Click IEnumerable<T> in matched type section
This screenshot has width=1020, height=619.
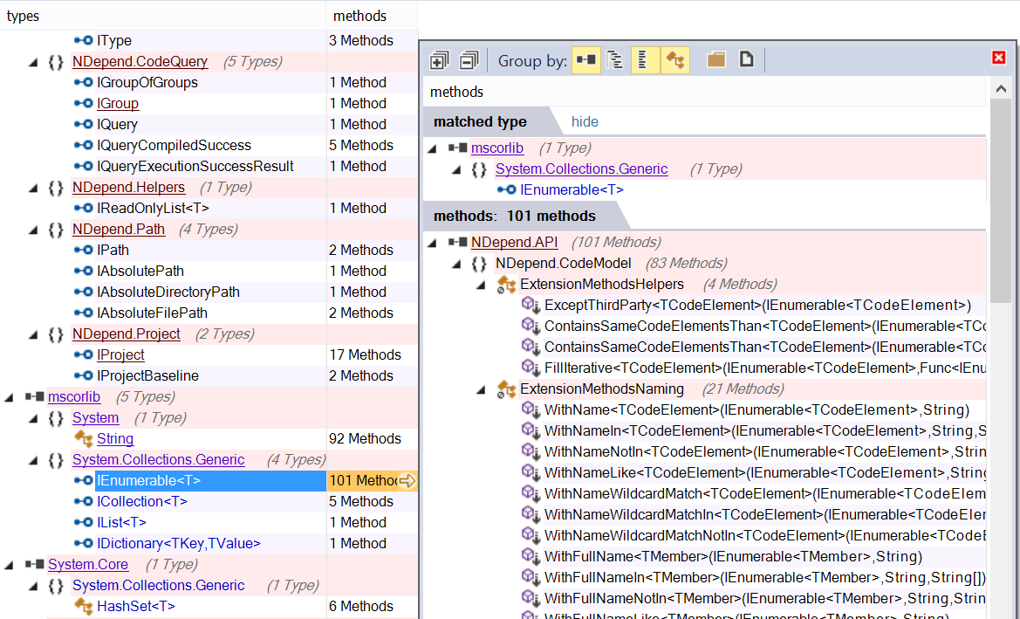(x=572, y=189)
